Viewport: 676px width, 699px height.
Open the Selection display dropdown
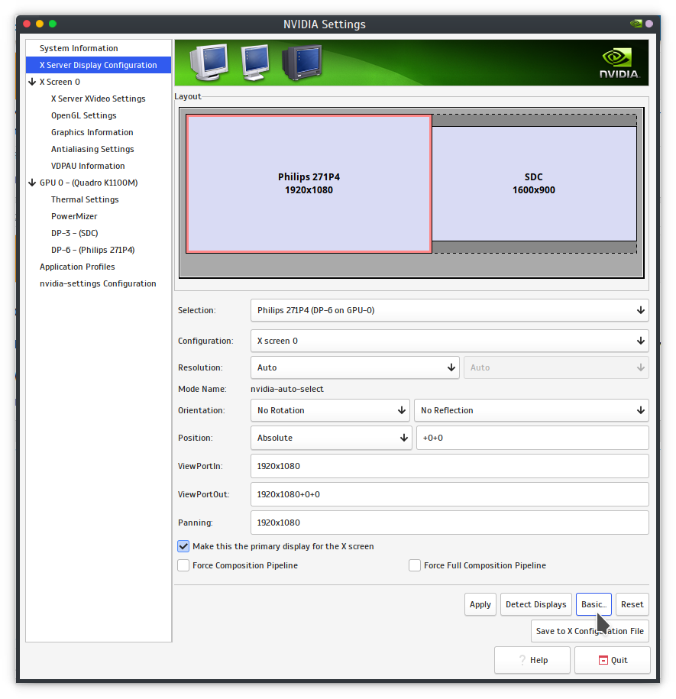pyautogui.click(x=449, y=310)
